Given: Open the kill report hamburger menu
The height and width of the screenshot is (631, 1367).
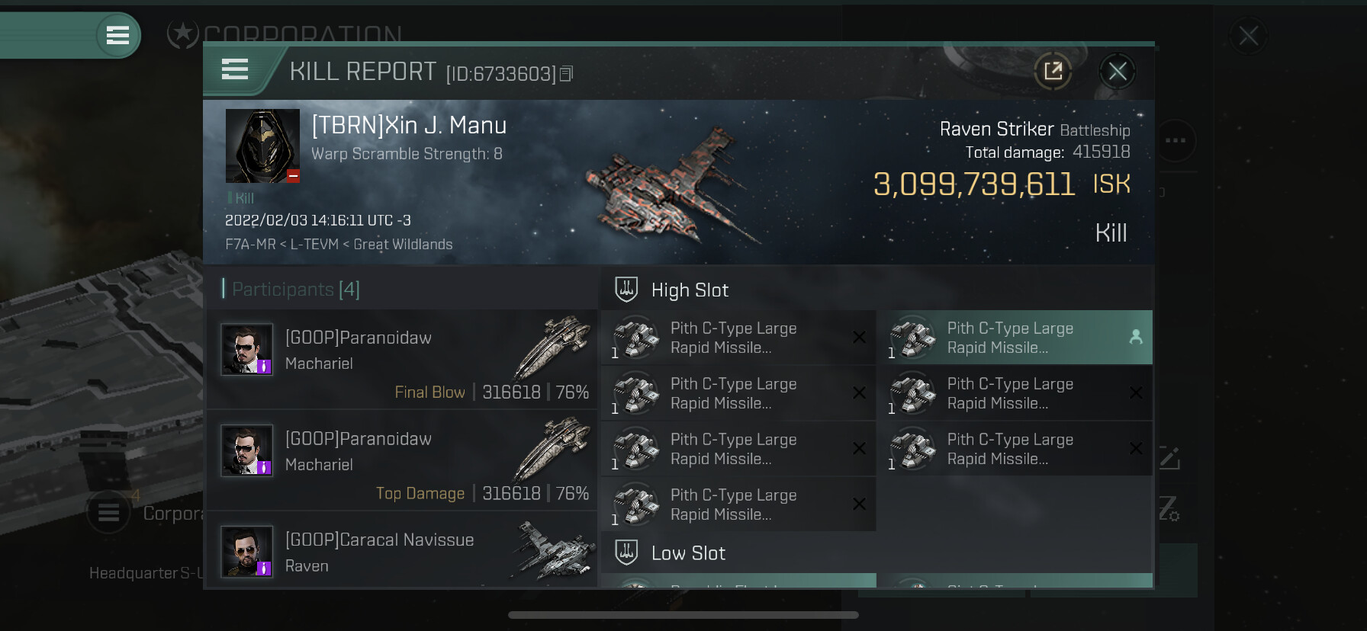Looking at the screenshot, I should (235, 70).
